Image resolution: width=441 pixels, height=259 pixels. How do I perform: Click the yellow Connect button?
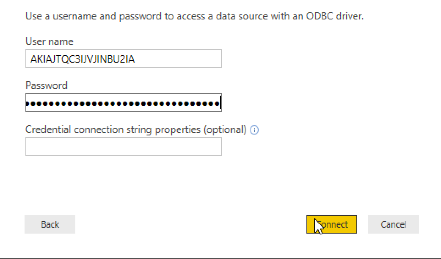click(331, 224)
